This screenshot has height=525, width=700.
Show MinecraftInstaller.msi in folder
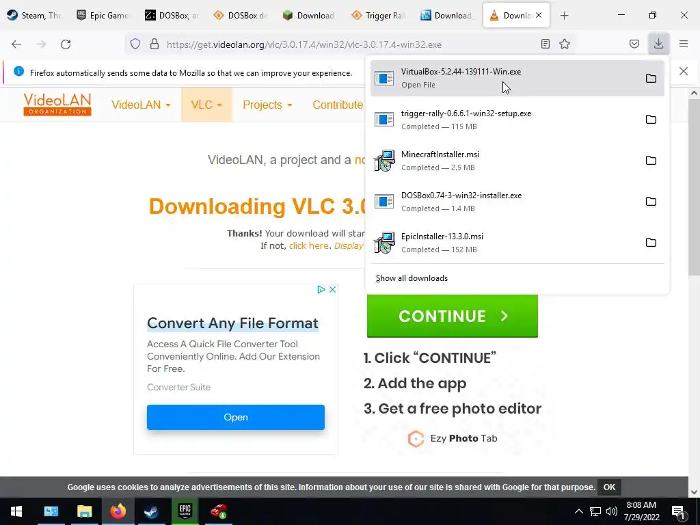click(651, 161)
